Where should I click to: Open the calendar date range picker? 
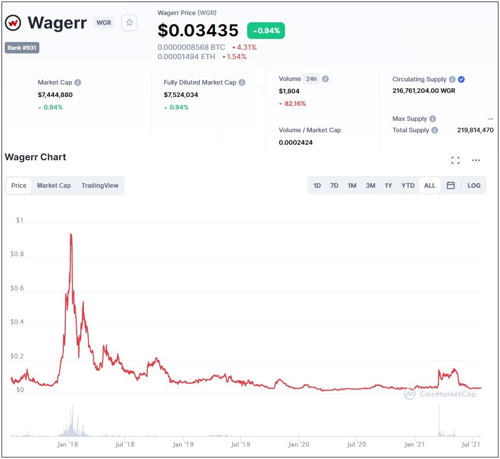[x=451, y=186]
